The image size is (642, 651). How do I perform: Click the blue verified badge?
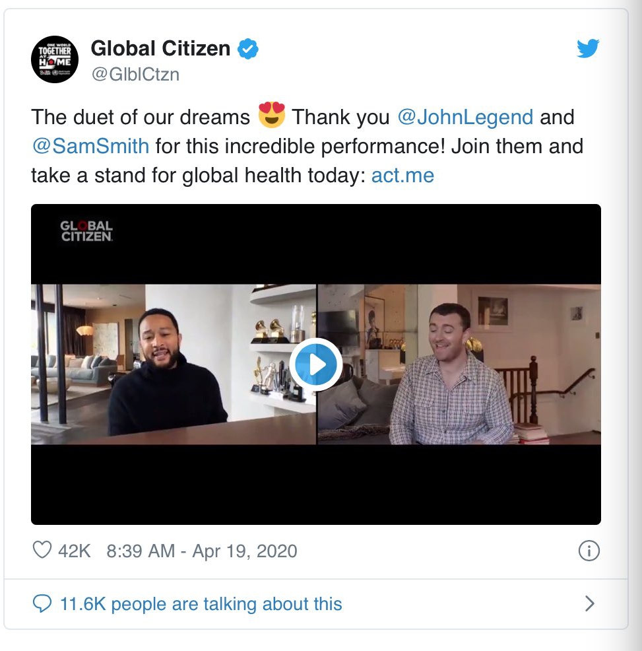click(247, 49)
